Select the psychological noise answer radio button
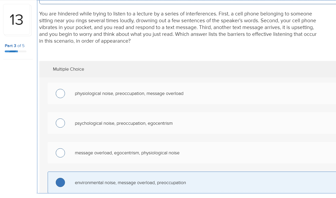 [60, 123]
